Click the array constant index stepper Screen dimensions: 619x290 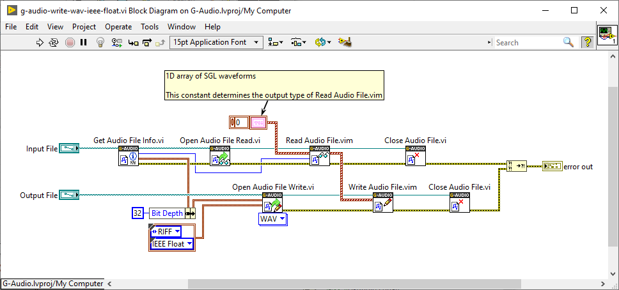(233, 123)
